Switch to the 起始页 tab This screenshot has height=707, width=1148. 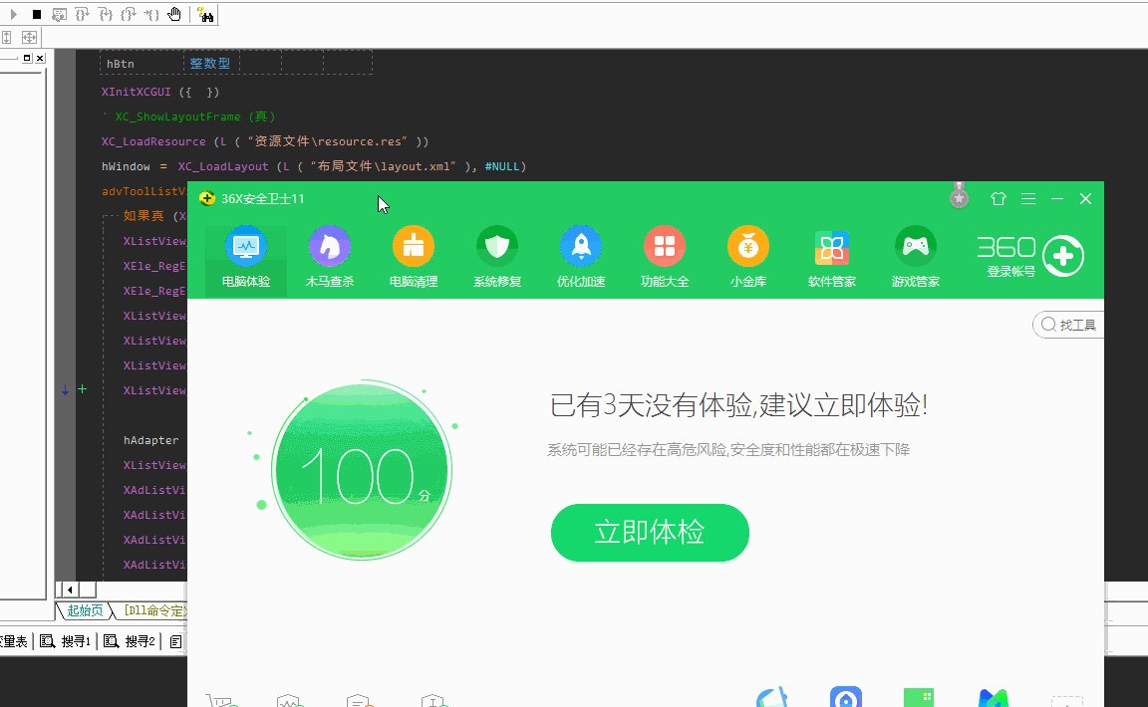point(85,610)
